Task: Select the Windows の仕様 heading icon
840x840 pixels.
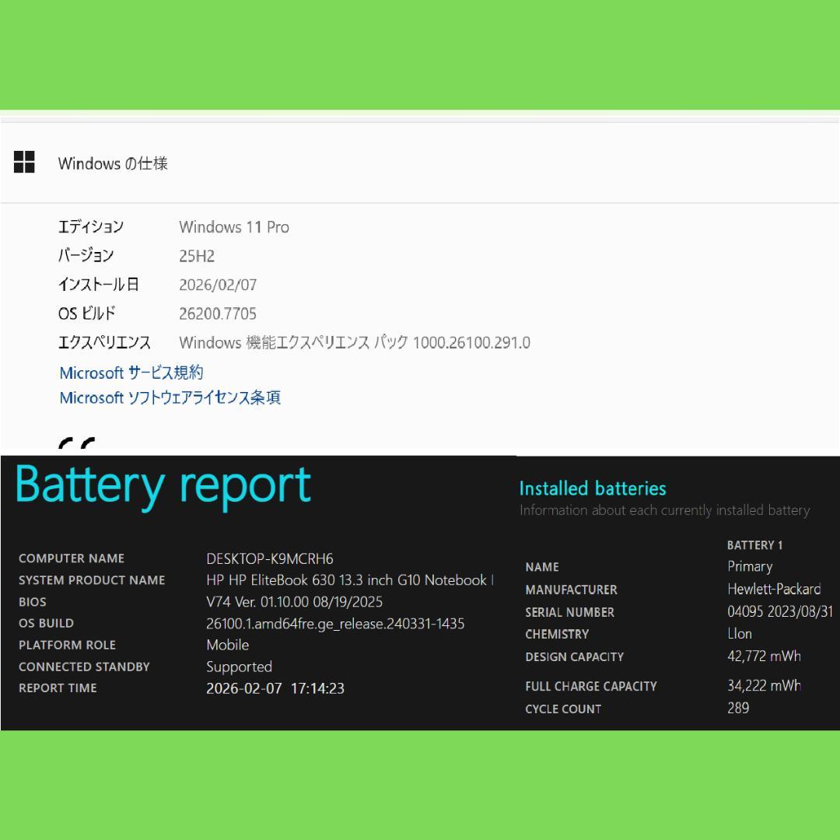Action: tap(26, 162)
